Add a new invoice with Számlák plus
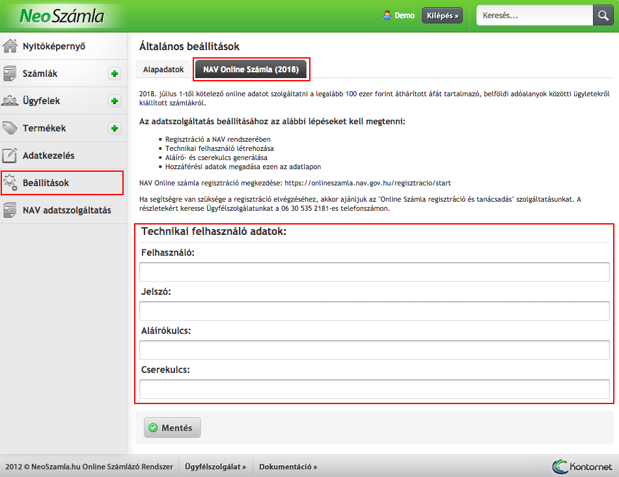This screenshot has height=477, width=619. (x=115, y=74)
